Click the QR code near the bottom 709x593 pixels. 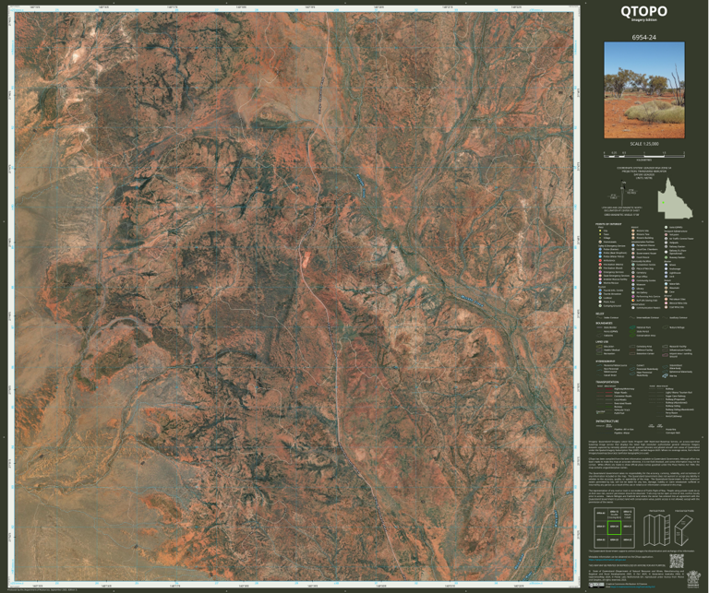[x=677, y=561]
